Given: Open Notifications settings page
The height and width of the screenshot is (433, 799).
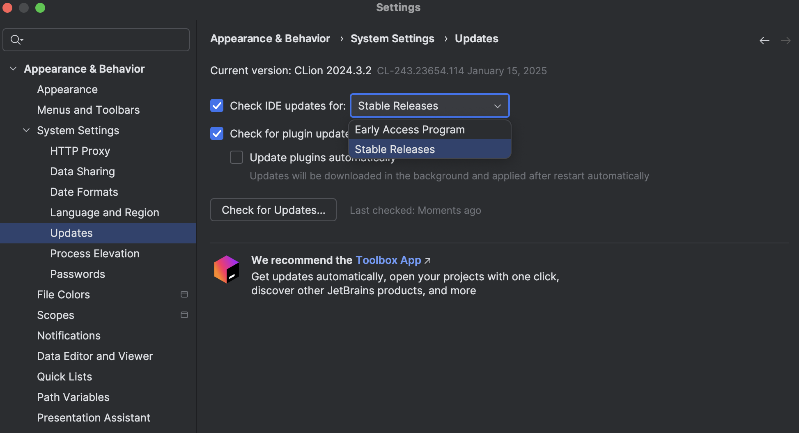Looking at the screenshot, I should tap(69, 335).
